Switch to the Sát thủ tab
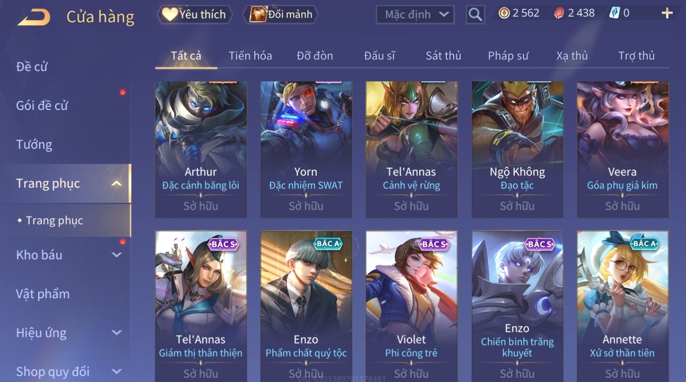686x382 pixels. click(x=443, y=56)
